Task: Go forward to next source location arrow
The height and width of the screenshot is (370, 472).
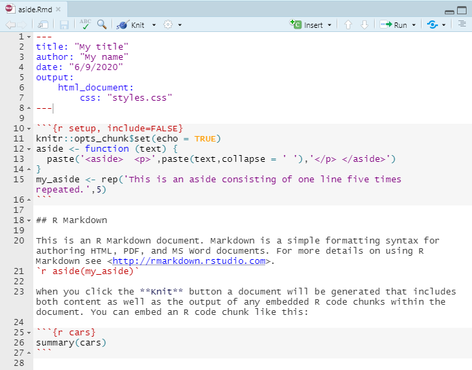Action: (22, 24)
